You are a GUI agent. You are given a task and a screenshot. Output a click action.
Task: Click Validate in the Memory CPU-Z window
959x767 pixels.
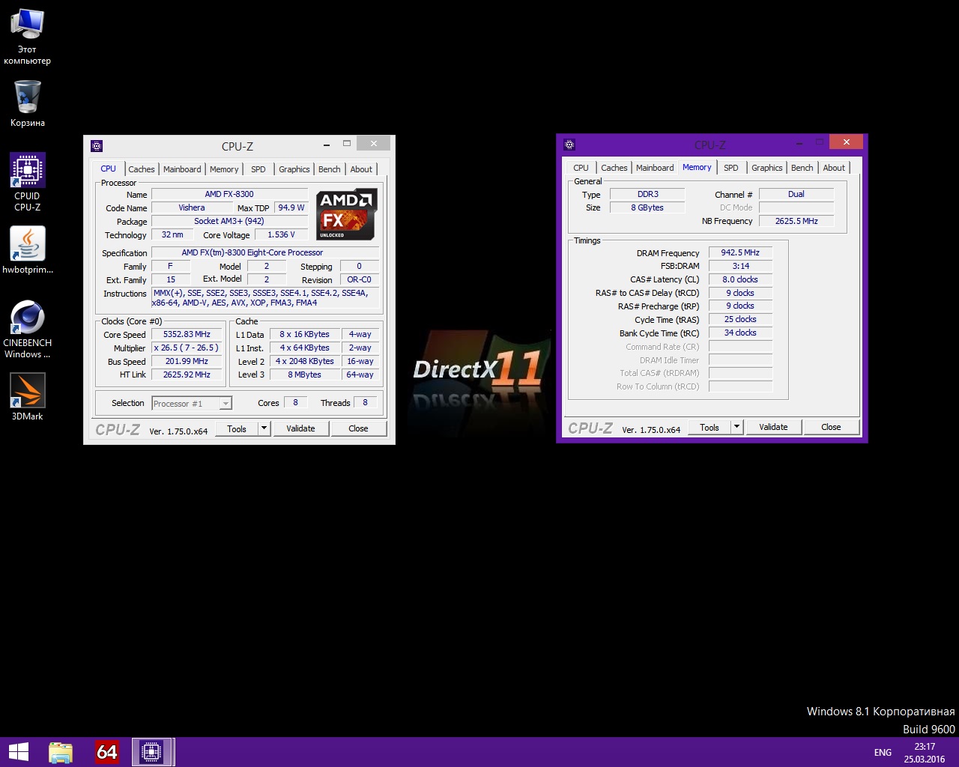(773, 427)
